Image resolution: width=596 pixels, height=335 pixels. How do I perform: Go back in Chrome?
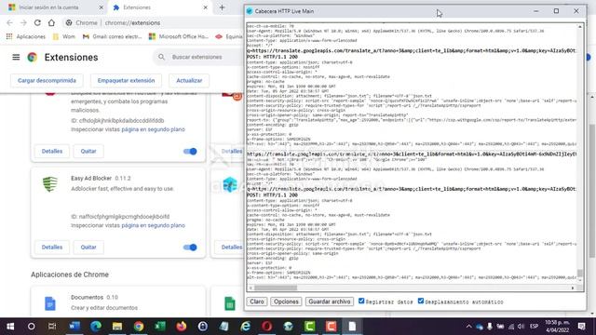[x=10, y=22]
